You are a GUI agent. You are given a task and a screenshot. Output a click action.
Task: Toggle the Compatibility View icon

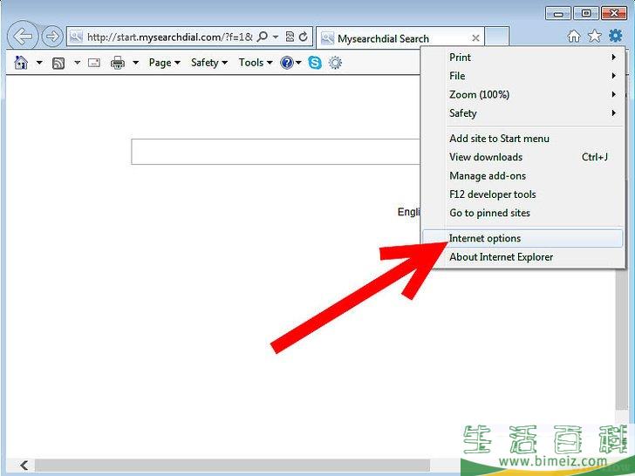click(290, 37)
